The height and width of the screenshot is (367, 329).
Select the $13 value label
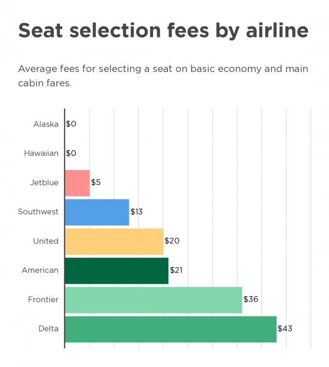click(x=137, y=212)
